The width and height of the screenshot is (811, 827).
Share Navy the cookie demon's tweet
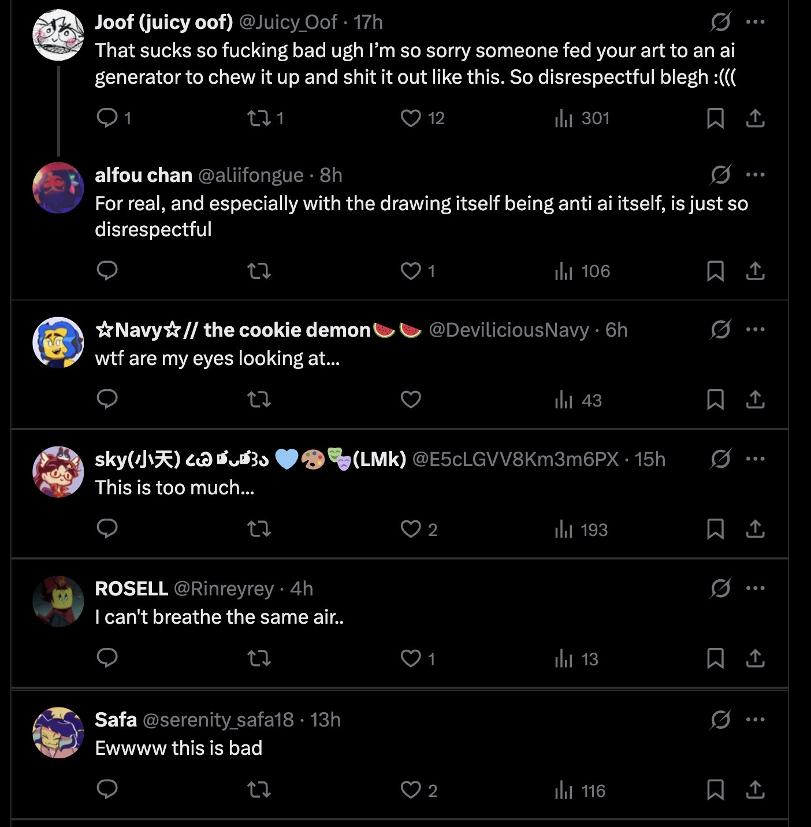pyautogui.click(x=755, y=400)
